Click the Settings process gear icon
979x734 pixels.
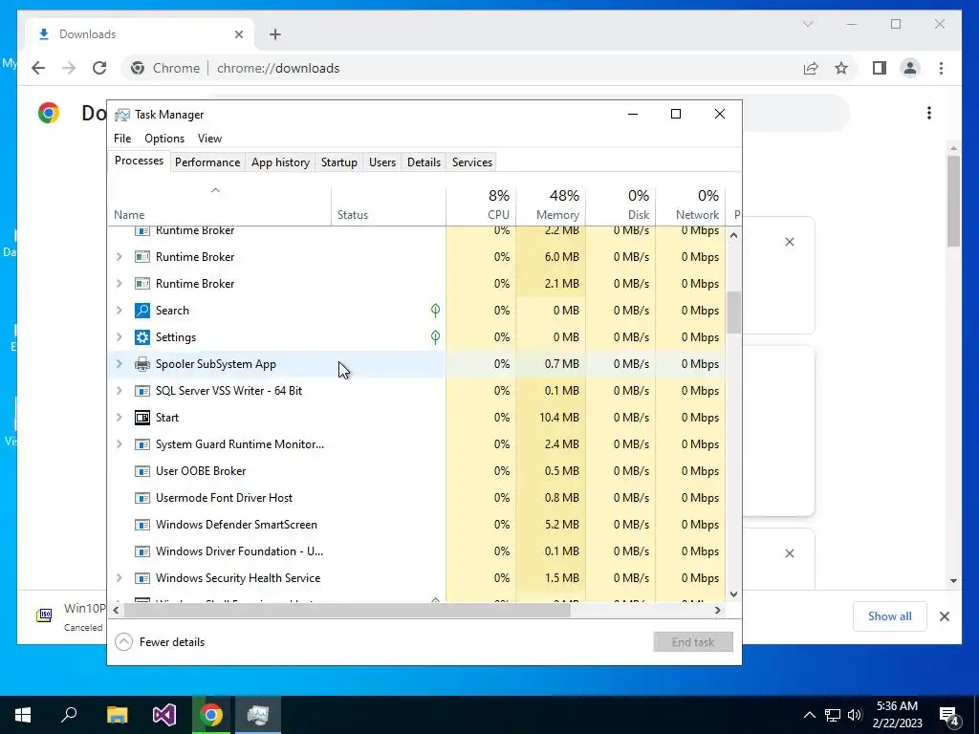tap(142, 337)
